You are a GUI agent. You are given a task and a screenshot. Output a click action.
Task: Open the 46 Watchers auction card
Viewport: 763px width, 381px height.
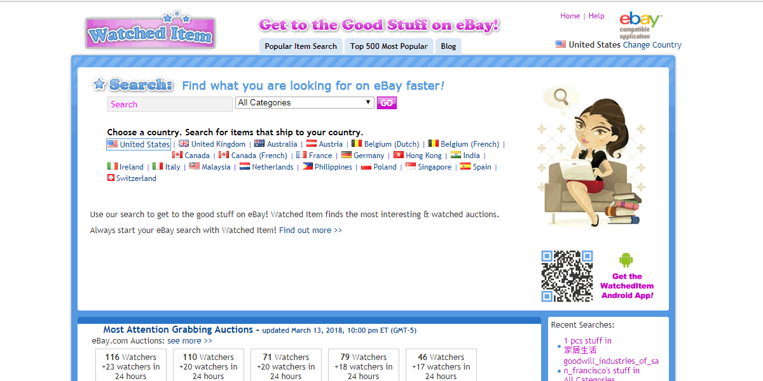441,365
